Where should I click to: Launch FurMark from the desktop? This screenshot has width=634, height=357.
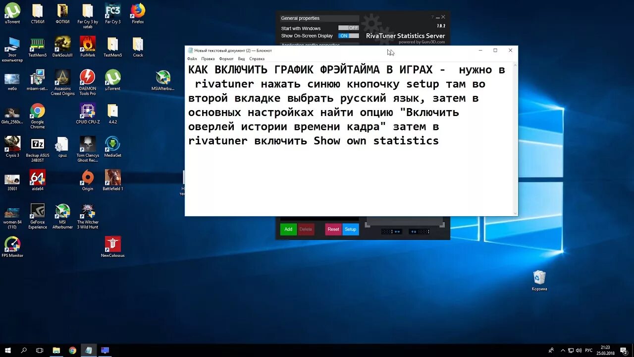click(88, 47)
